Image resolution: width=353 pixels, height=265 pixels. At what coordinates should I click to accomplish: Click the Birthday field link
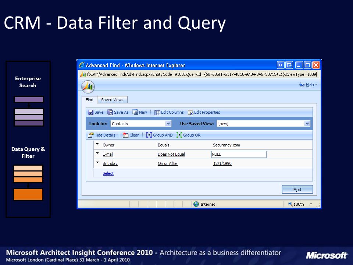110,163
